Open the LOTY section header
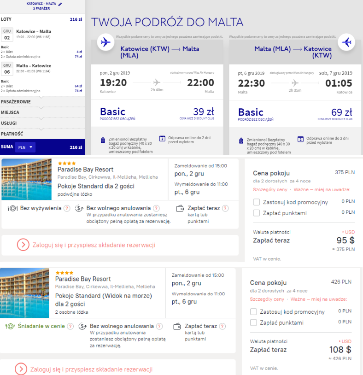 click(42, 19)
